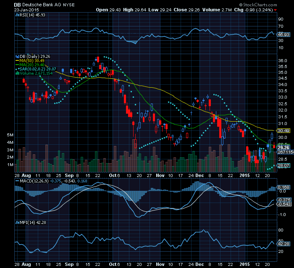Click the Sep label on price chart axis
This screenshot has width=294, height=268.
tap(69, 175)
